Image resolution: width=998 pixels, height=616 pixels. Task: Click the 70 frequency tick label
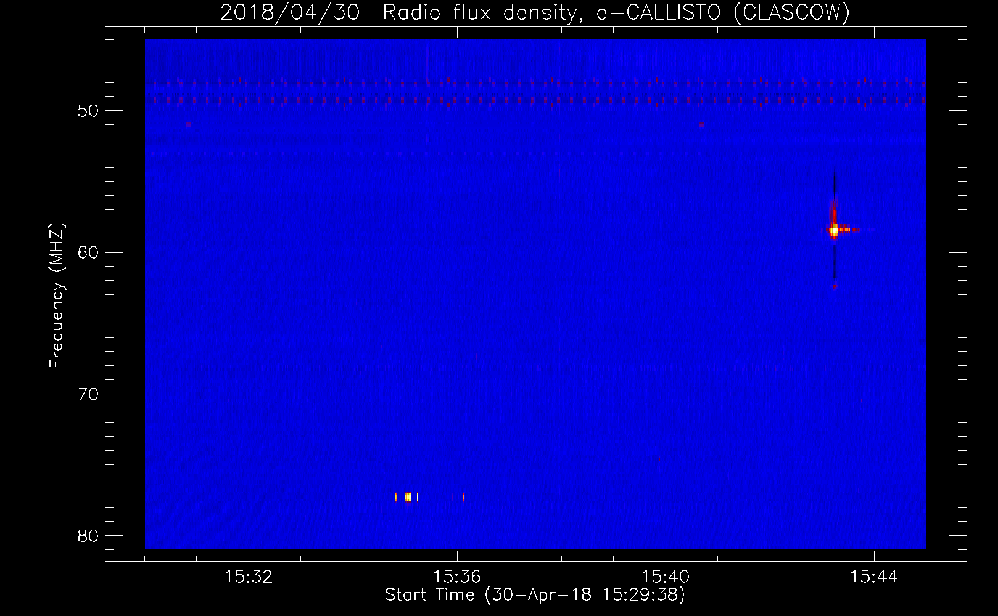88,394
